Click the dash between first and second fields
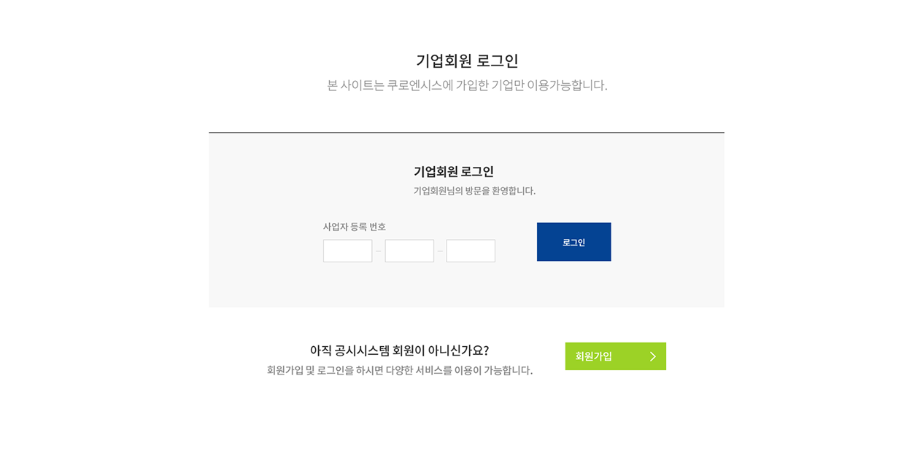This screenshot has width=912, height=451. point(379,250)
